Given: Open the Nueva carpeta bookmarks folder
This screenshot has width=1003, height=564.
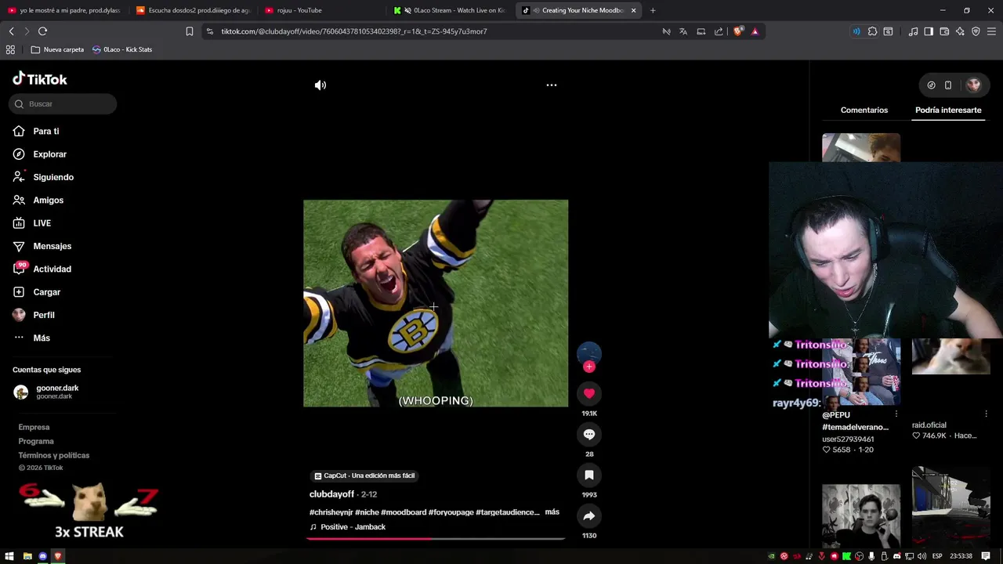Looking at the screenshot, I should tap(57, 49).
